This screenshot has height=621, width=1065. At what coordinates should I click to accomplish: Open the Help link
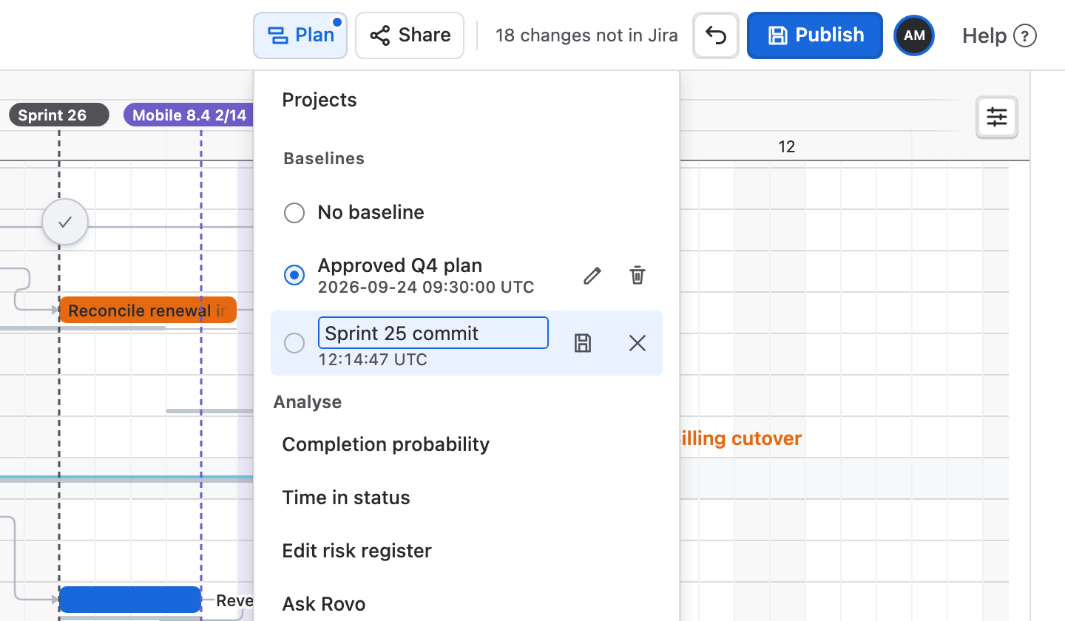(999, 35)
